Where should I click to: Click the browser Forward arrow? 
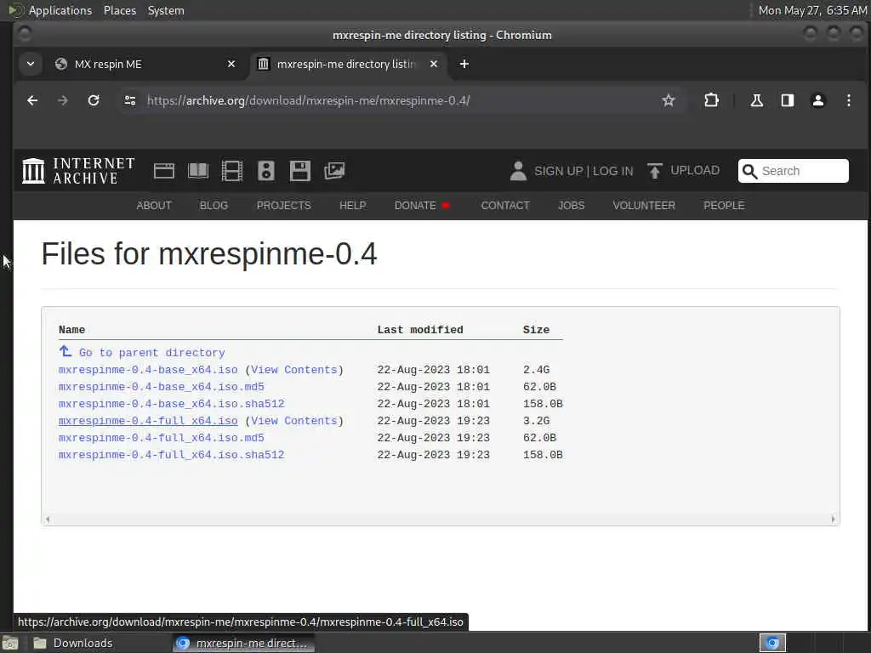[63, 100]
